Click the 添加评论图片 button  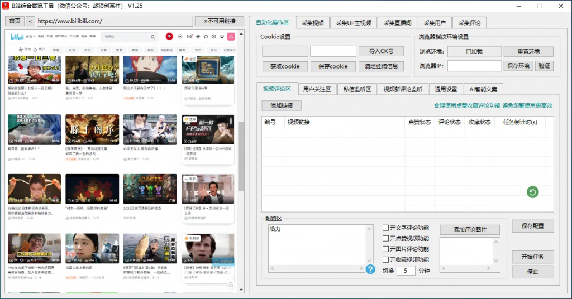(x=470, y=229)
